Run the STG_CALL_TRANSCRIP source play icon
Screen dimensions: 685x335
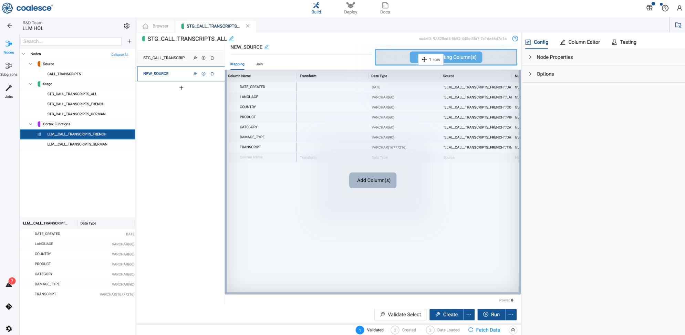204,58
